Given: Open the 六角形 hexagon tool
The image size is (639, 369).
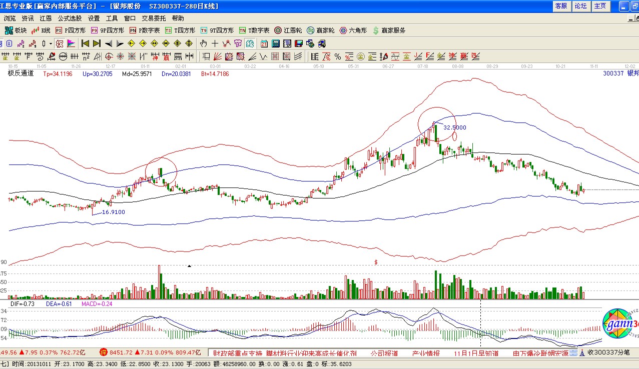Looking at the screenshot, I should pos(353,30).
